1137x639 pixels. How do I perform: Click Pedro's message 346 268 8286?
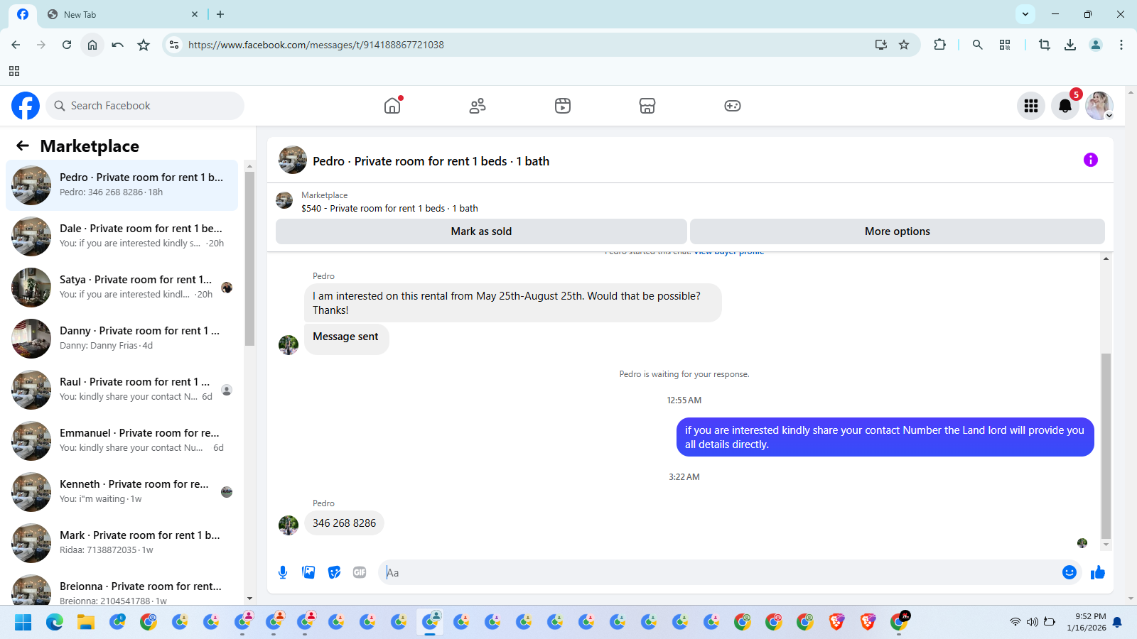point(344,523)
